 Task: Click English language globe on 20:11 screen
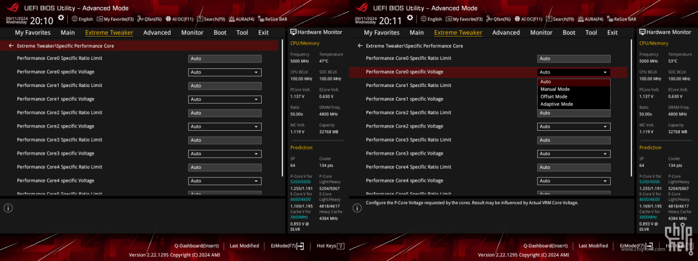432,19
